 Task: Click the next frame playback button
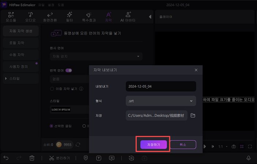tap(213, 147)
